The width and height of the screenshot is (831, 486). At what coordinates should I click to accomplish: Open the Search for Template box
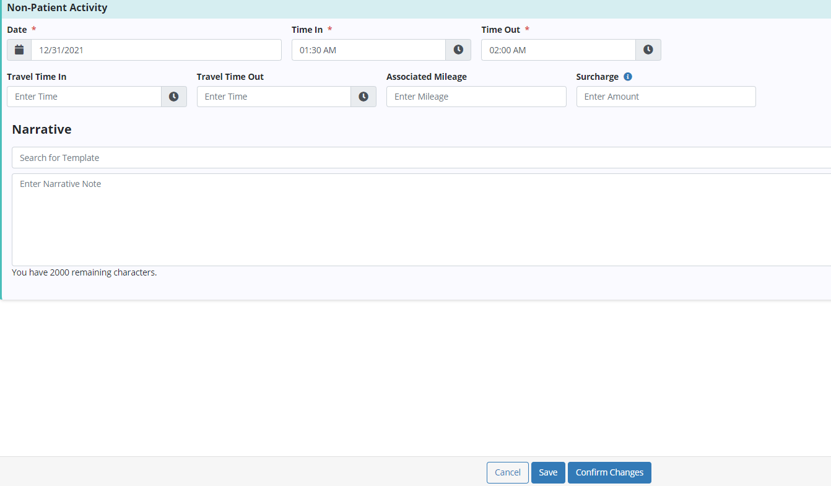421,158
